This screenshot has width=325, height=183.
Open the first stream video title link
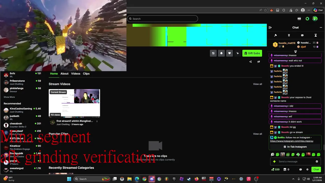75,121
